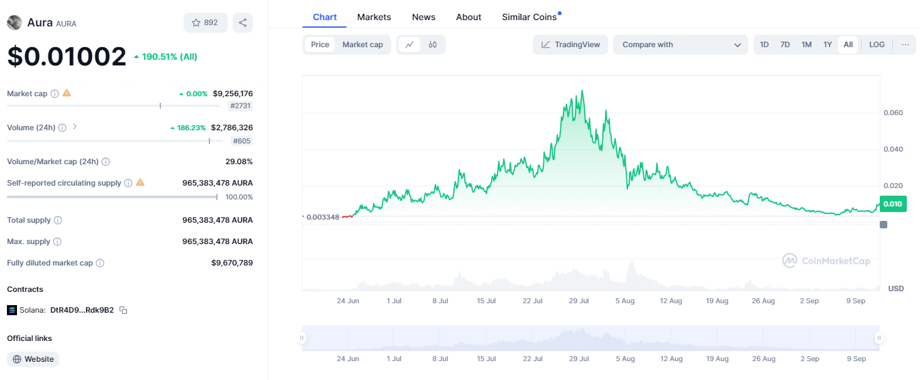Open the official Website link
Viewport: 920px width, 380px height.
point(33,359)
